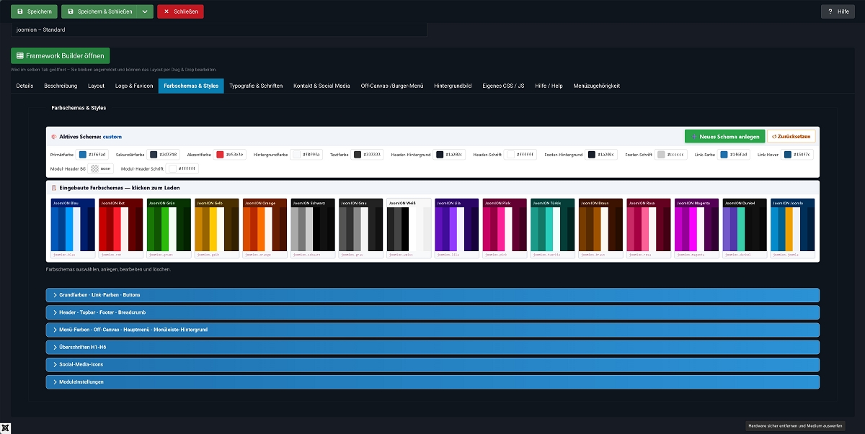The height and width of the screenshot is (434, 865).
Task: Click the template name field 'joomion – Standard'
Action: point(219,30)
